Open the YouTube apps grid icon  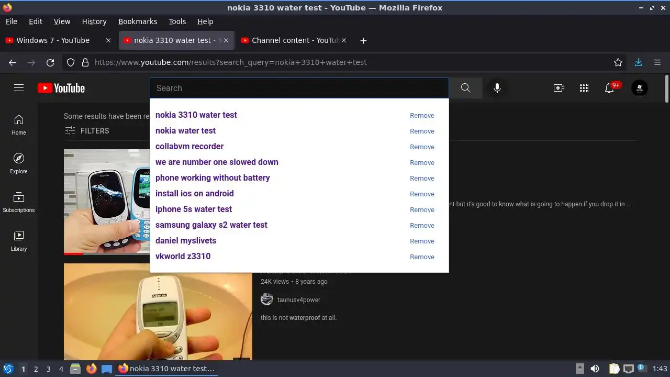click(584, 88)
